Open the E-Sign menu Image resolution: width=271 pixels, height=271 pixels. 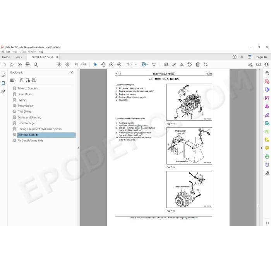pos(22,51)
